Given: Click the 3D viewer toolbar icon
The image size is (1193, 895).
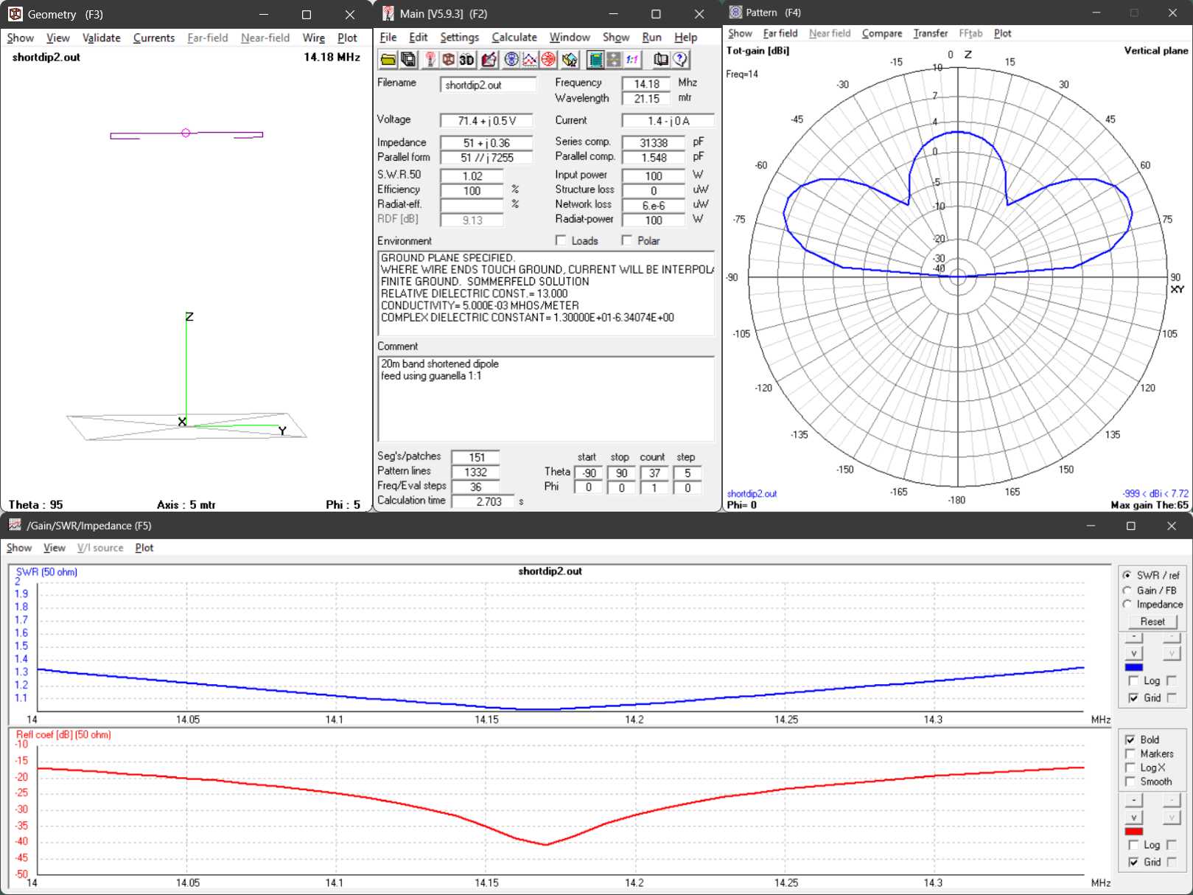Looking at the screenshot, I should pyautogui.click(x=466, y=60).
